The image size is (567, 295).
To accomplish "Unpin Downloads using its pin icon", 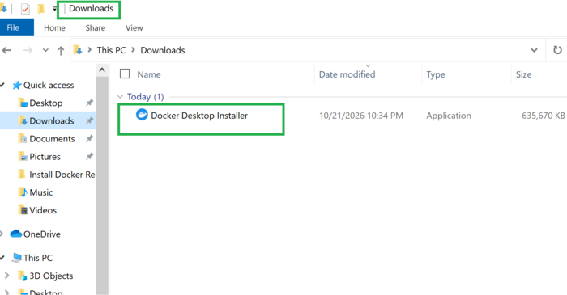I will pyautogui.click(x=89, y=120).
